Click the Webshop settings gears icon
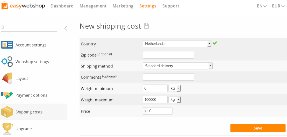287x137 pixels. 7,62
